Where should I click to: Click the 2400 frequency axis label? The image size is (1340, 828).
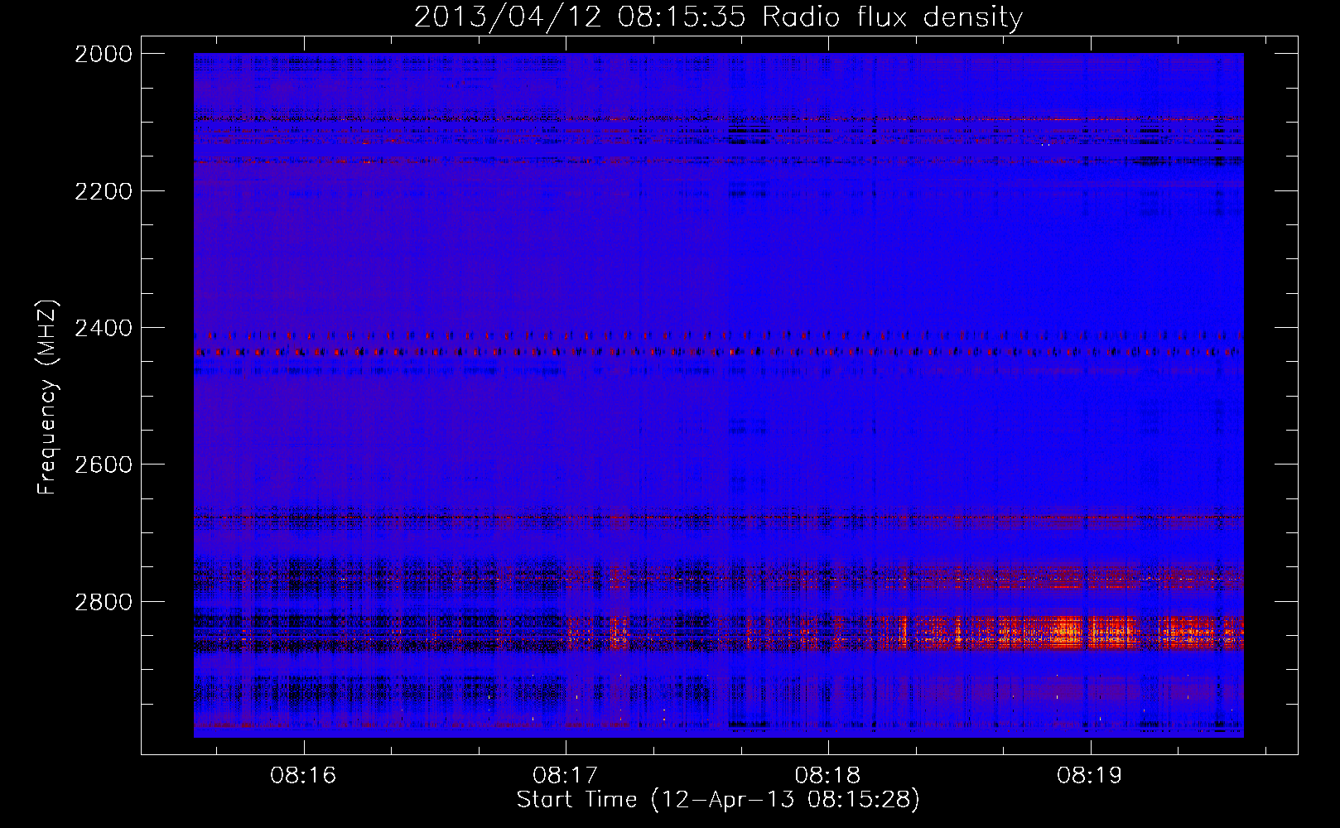[104, 328]
